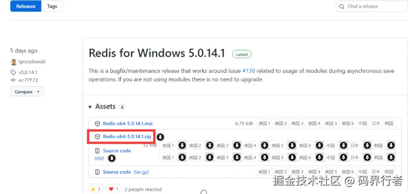The height and width of the screenshot is (194, 410).
Task: Click the zip-file icon beside Source code (zip)
Action: [97, 151]
